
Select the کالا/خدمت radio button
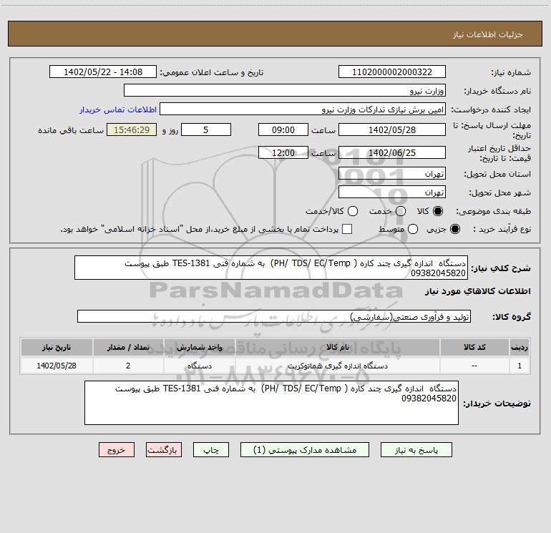click(353, 211)
